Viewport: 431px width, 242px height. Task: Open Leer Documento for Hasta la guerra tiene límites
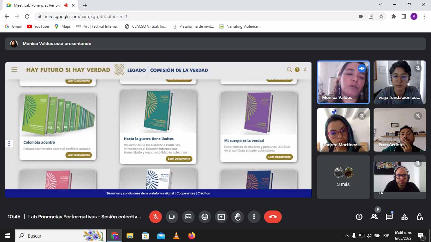(x=179, y=159)
